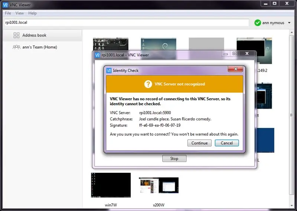Click the x200W label

pyautogui.click(x=159, y=205)
